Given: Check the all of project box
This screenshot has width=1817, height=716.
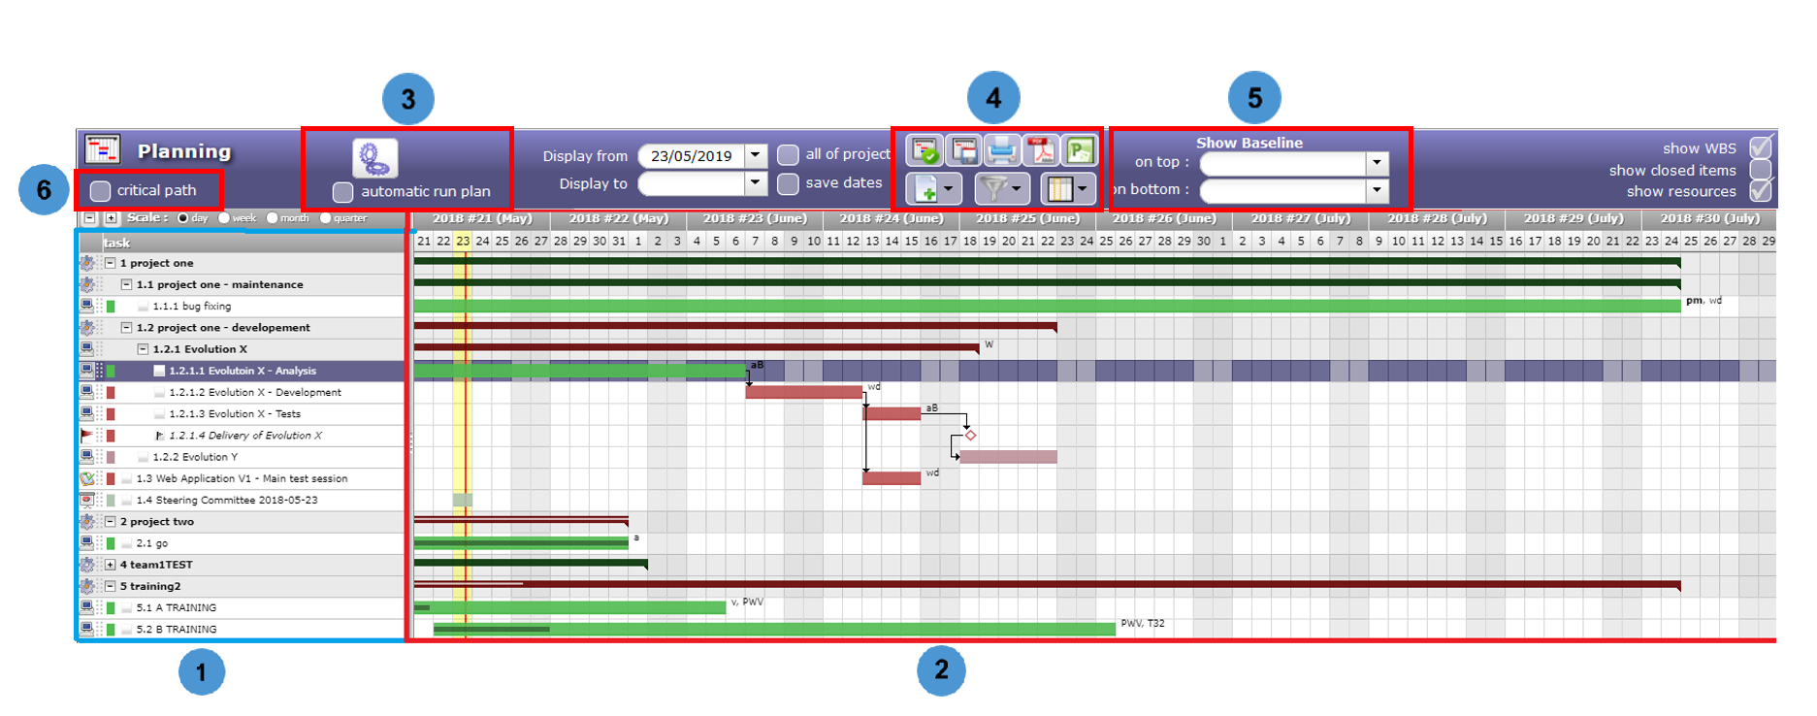Looking at the screenshot, I should pyautogui.click(x=788, y=154).
